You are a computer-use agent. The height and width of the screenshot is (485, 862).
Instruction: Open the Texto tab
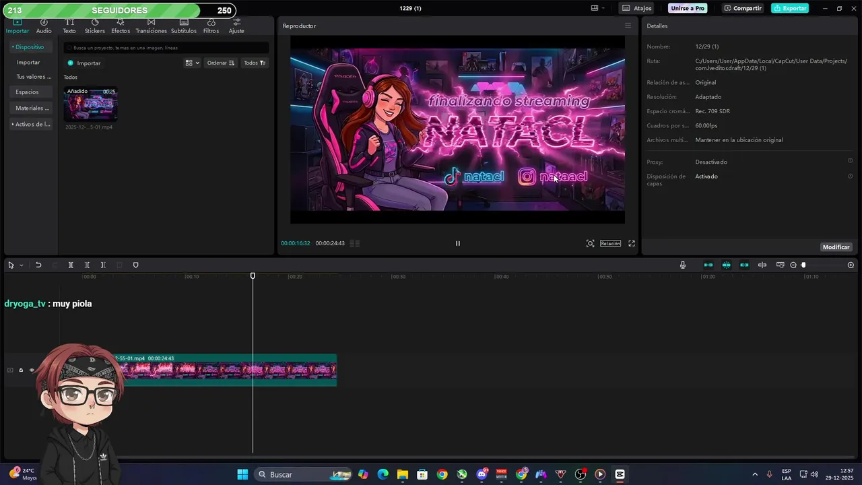[69, 26]
